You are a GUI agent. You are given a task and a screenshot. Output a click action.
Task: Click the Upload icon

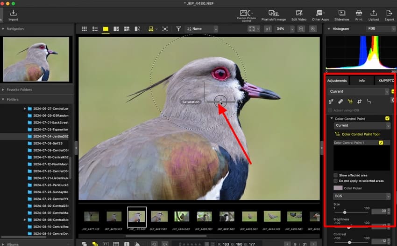tap(374, 15)
